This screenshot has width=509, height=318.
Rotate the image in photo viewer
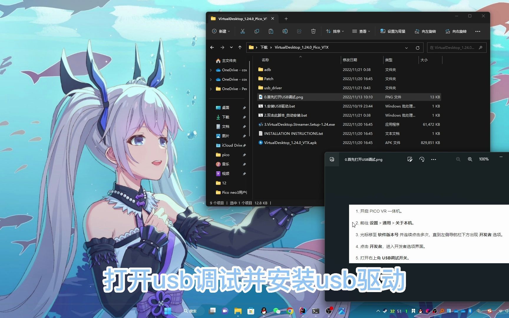[x=422, y=159]
